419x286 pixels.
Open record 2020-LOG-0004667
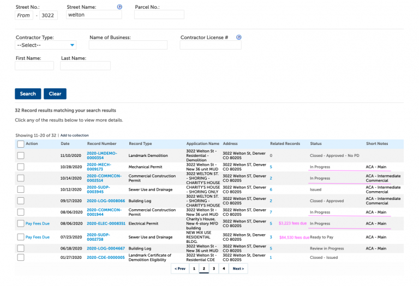[106, 248]
